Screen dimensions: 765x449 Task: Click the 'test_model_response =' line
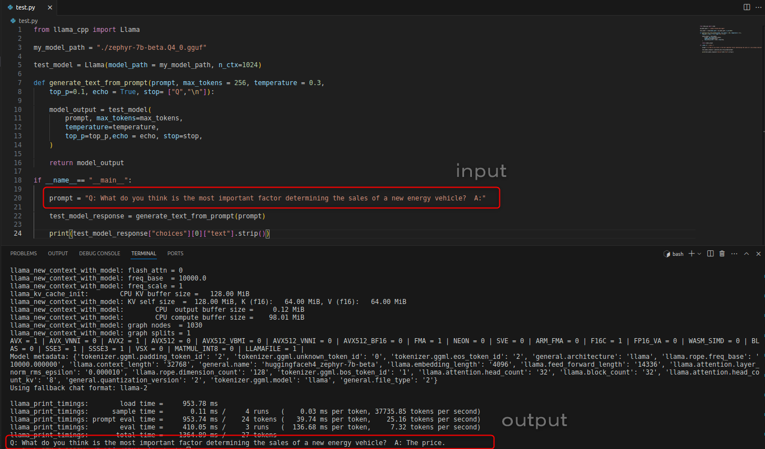[x=157, y=216]
